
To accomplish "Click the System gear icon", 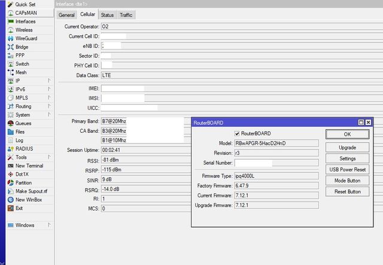I will 11,115.
